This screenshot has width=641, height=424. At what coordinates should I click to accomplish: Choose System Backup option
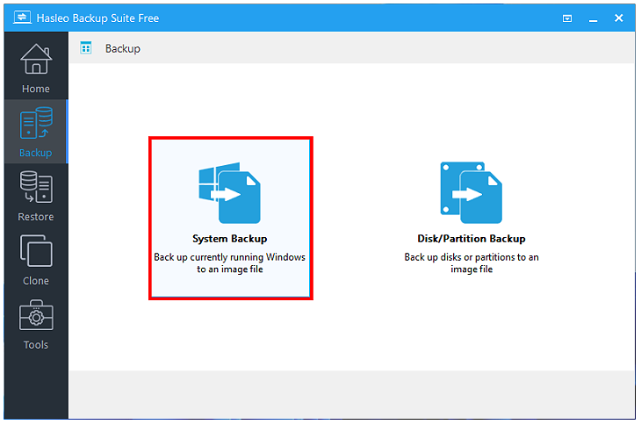[231, 218]
